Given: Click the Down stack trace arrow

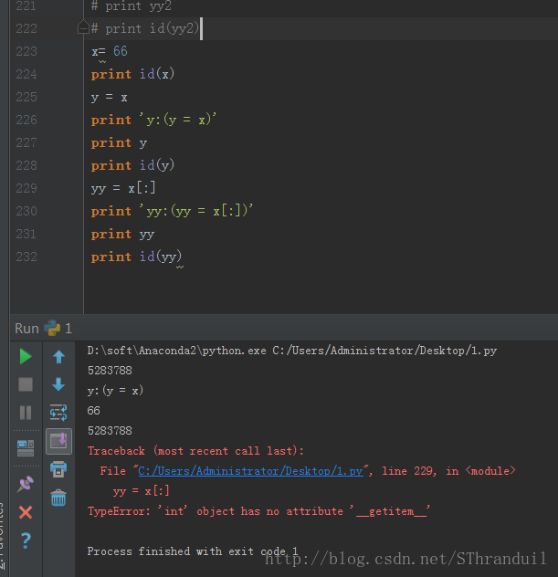Looking at the screenshot, I should (58, 384).
